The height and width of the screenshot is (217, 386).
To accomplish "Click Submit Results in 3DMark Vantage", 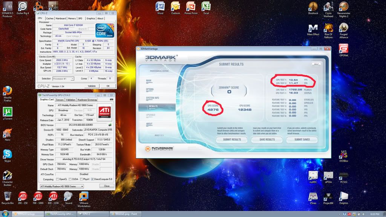I will pyautogui.click(x=232, y=139).
